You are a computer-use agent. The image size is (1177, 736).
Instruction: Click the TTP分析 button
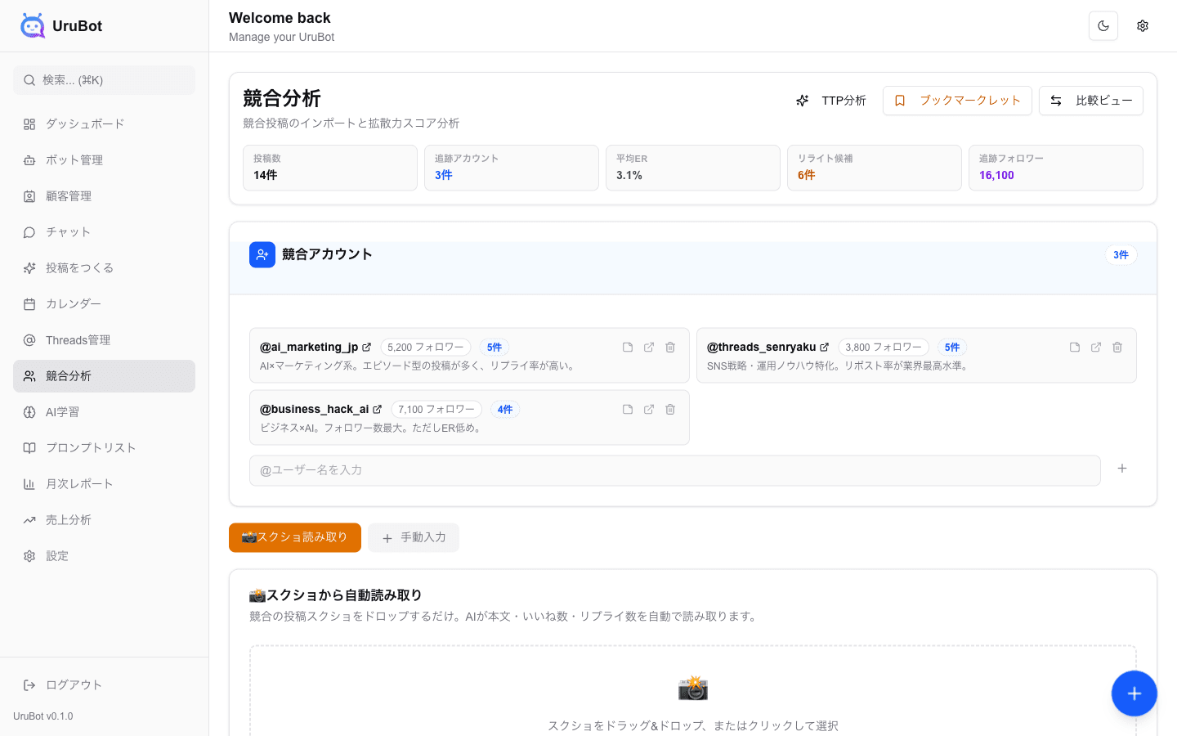(x=830, y=101)
